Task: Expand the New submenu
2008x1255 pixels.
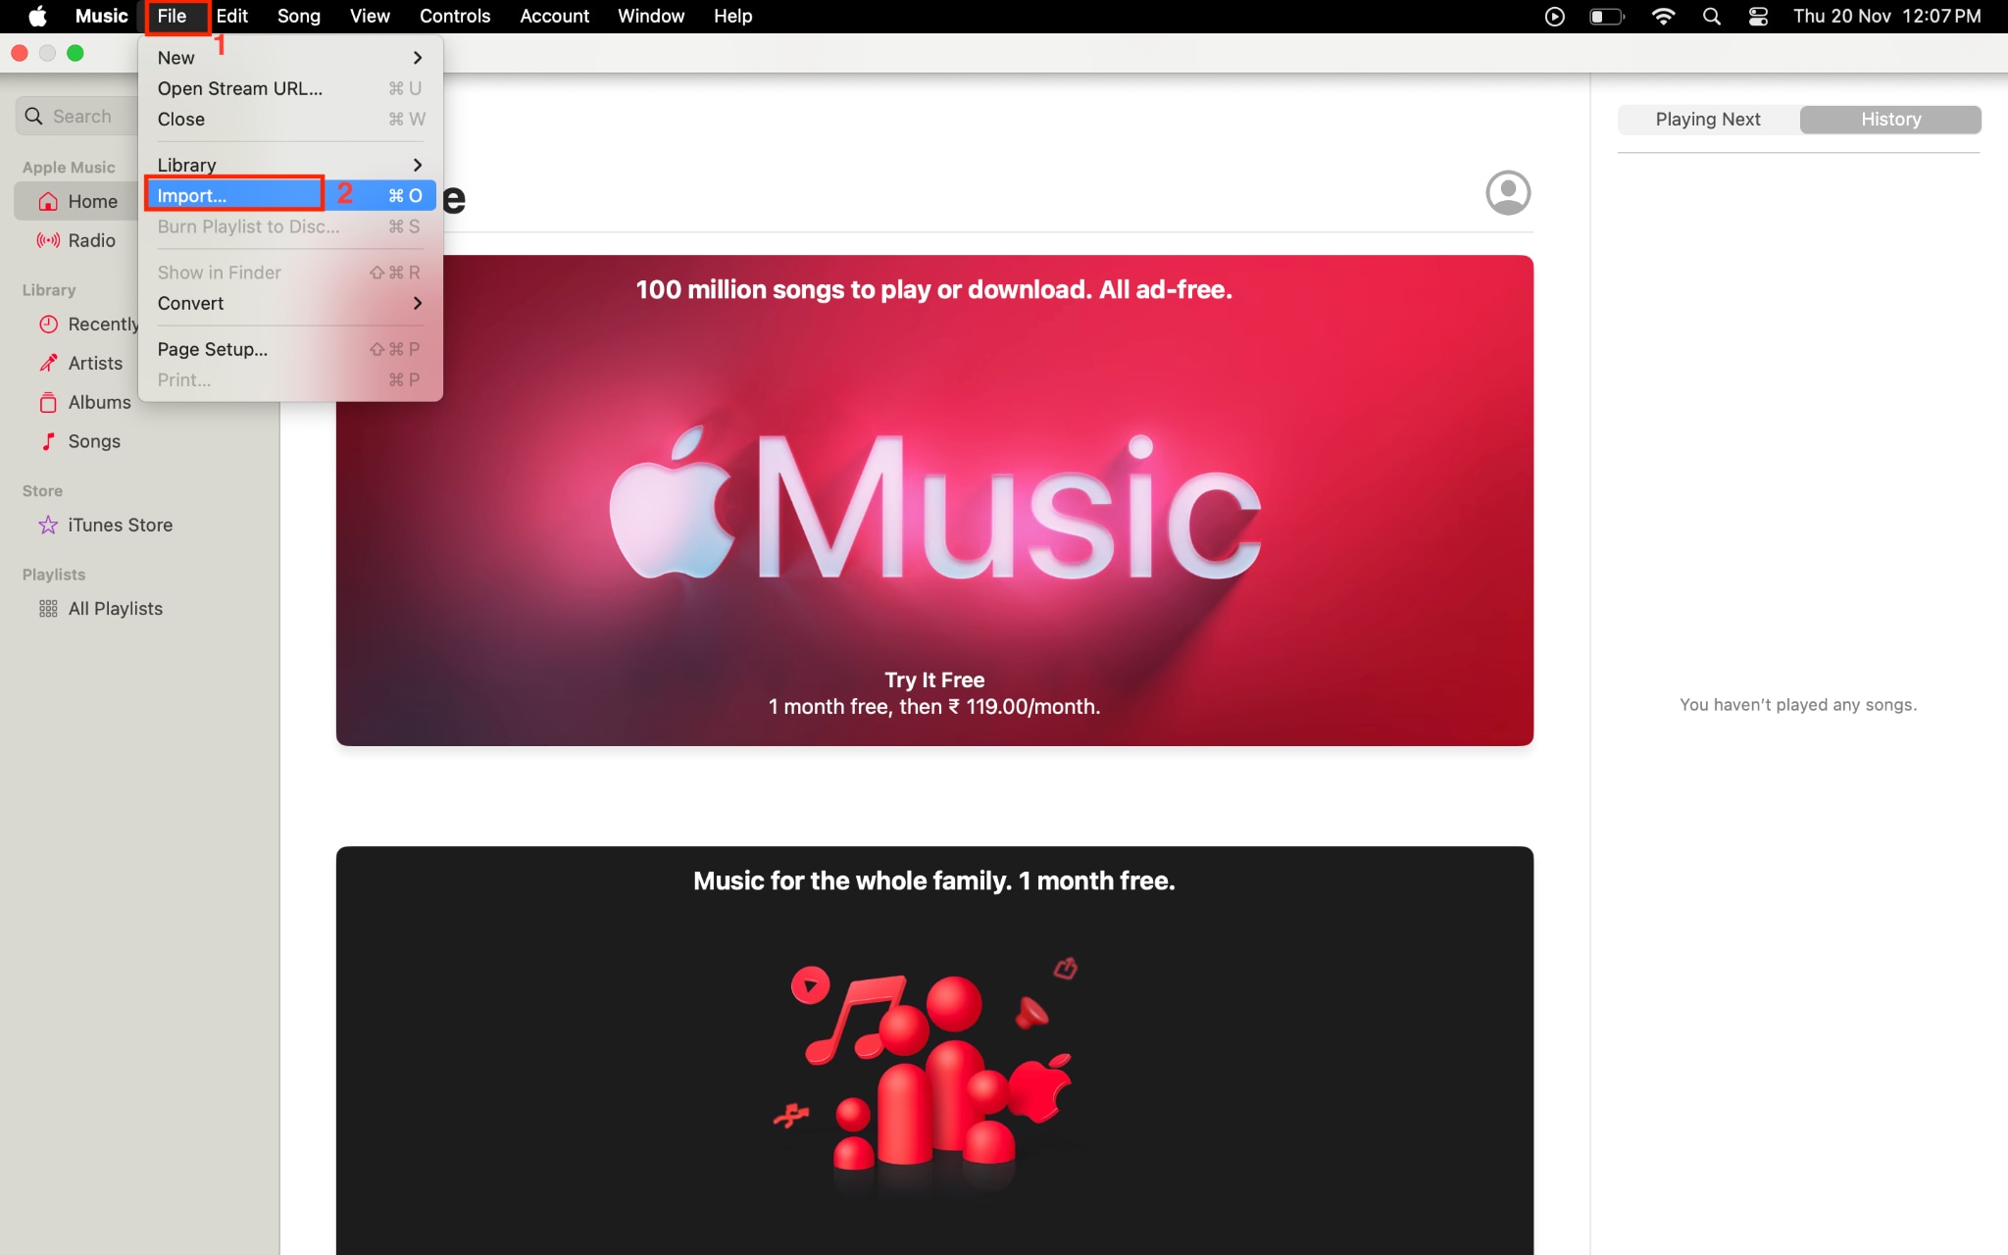Action: tap(176, 57)
